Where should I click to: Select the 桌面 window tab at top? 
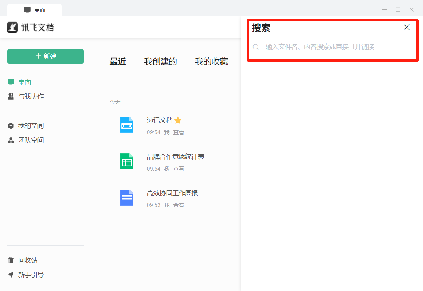tap(35, 10)
